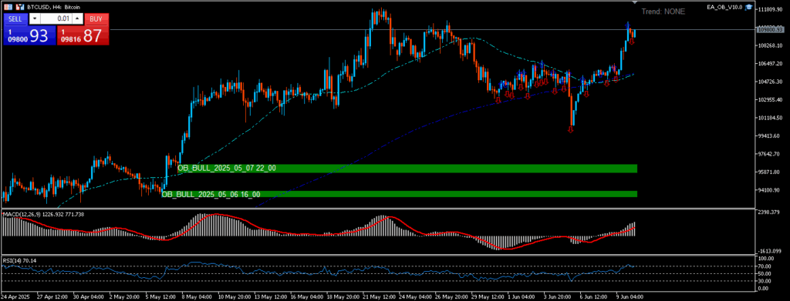Image resolution: width=790 pixels, height=301 pixels.
Task: Increase lot volume with the up arrow
Action: coord(77,19)
